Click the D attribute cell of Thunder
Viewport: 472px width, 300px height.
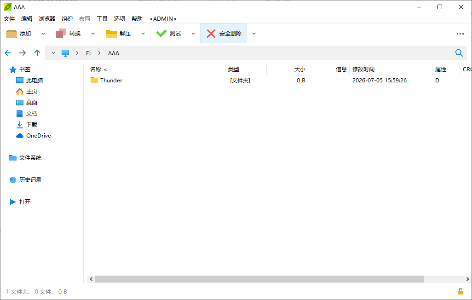tap(437, 81)
